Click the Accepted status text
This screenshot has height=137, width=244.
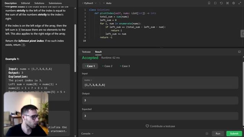coord(90,57)
